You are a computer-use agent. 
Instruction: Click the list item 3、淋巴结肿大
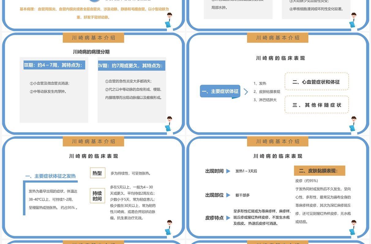[x=265, y=100]
